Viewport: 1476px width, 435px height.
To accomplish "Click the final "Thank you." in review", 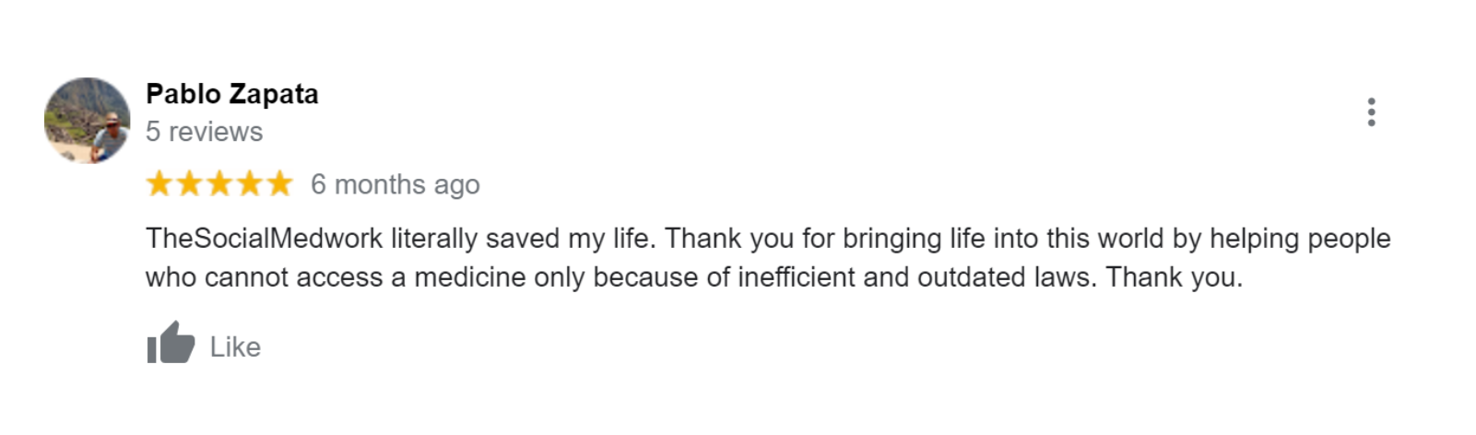I will [x=1174, y=277].
